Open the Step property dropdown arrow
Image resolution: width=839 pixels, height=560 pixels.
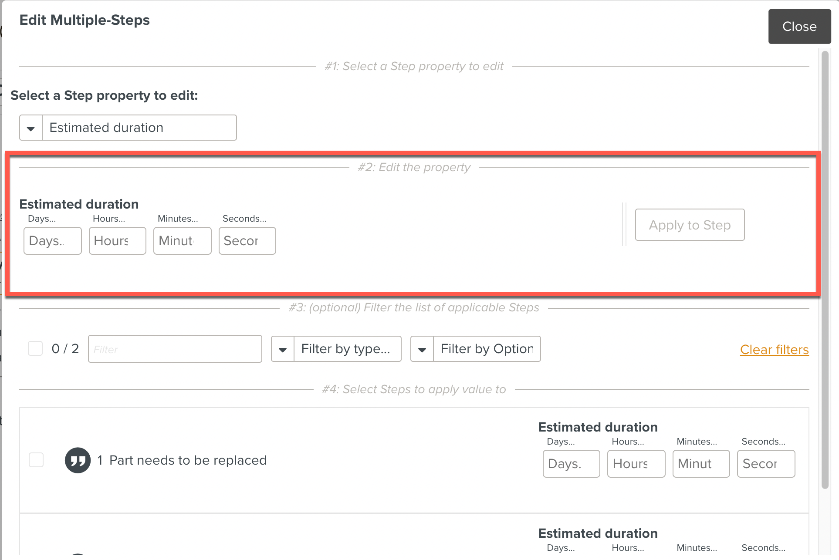coord(31,128)
